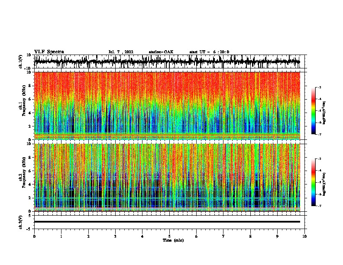Click the "-7" tick on ch.2 color scale
Image resolution: width=343 pixels, height=265 pixels.
coord(320,206)
